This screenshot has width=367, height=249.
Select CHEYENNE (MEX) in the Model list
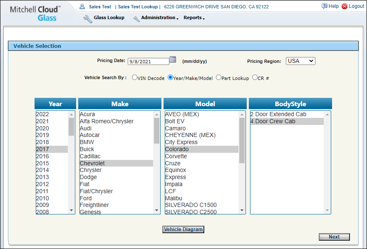(x=202, y=135)
